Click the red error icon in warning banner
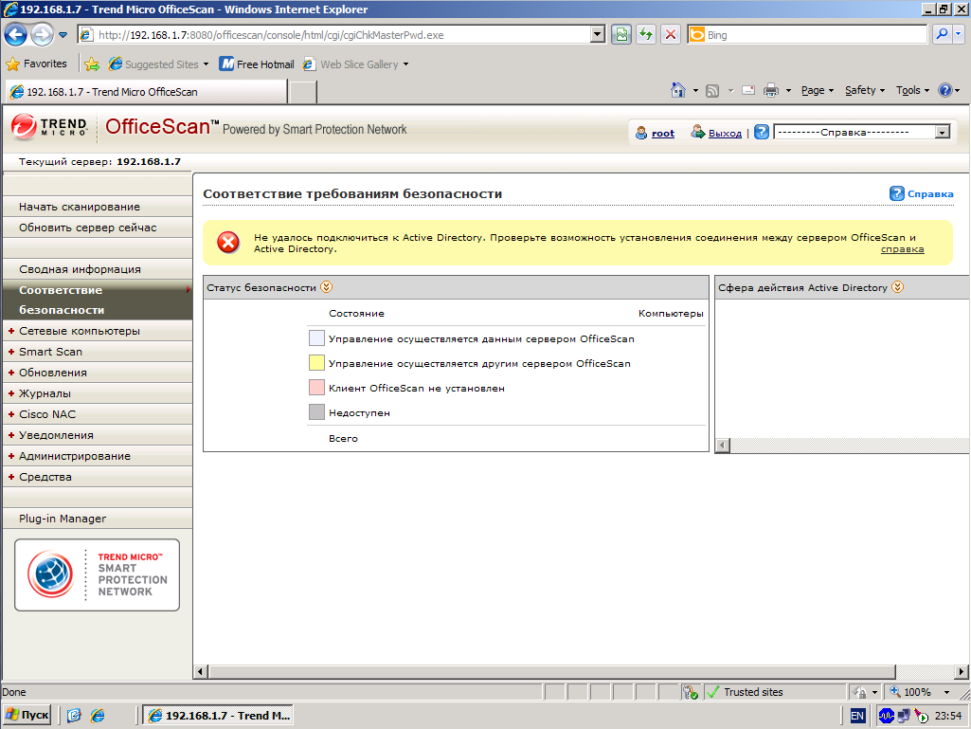 tap(228, 243)
